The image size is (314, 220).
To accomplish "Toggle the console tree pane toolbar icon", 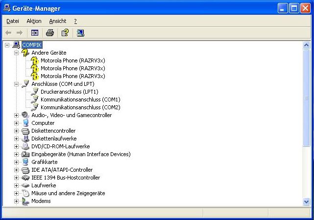I will pos(35,33).
